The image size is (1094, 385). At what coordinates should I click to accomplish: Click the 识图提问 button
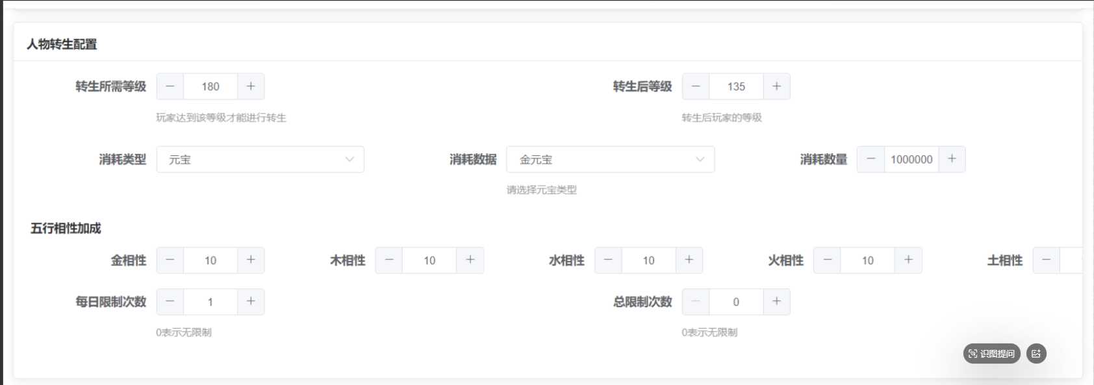coord(991,354)
